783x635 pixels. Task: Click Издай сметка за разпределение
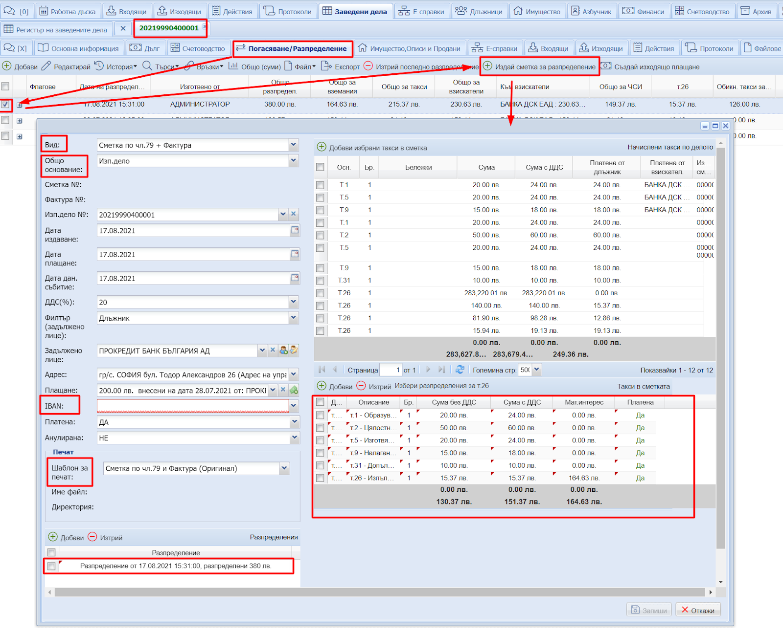tap(539, 66)
